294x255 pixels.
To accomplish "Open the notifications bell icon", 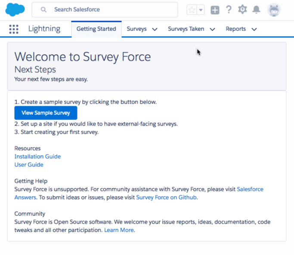I will [256, 9].
